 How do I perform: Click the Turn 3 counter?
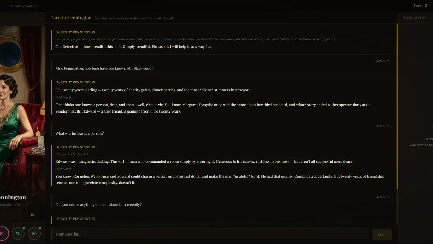click(x=420, y=6)
